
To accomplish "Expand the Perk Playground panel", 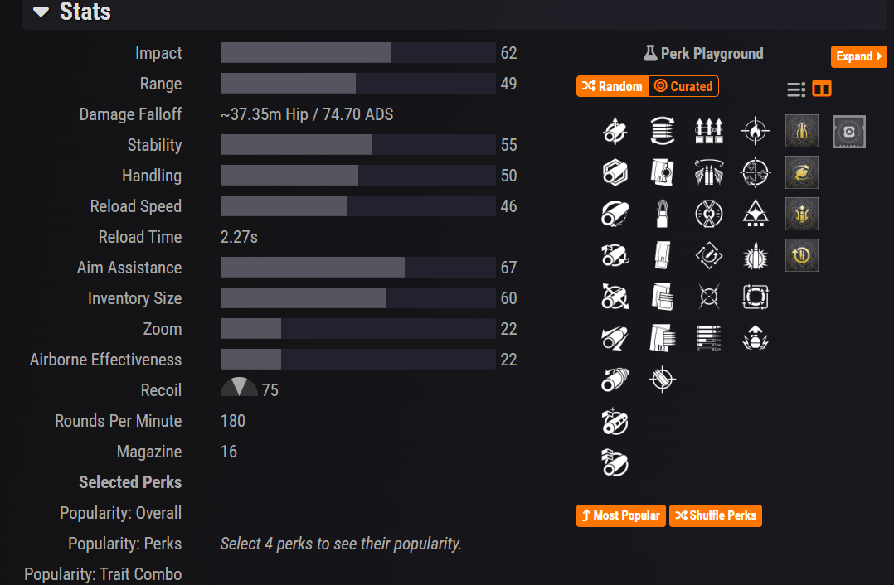I will pyautogui.click(x=858, y=56).
